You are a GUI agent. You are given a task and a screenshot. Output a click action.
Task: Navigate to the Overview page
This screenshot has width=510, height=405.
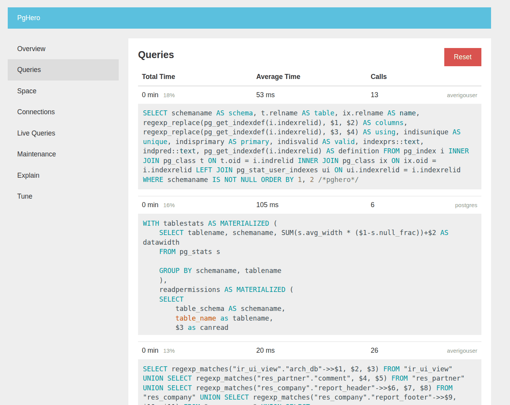[31, 49]
